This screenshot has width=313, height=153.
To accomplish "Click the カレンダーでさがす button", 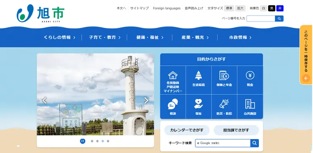I will click(187, 130).
